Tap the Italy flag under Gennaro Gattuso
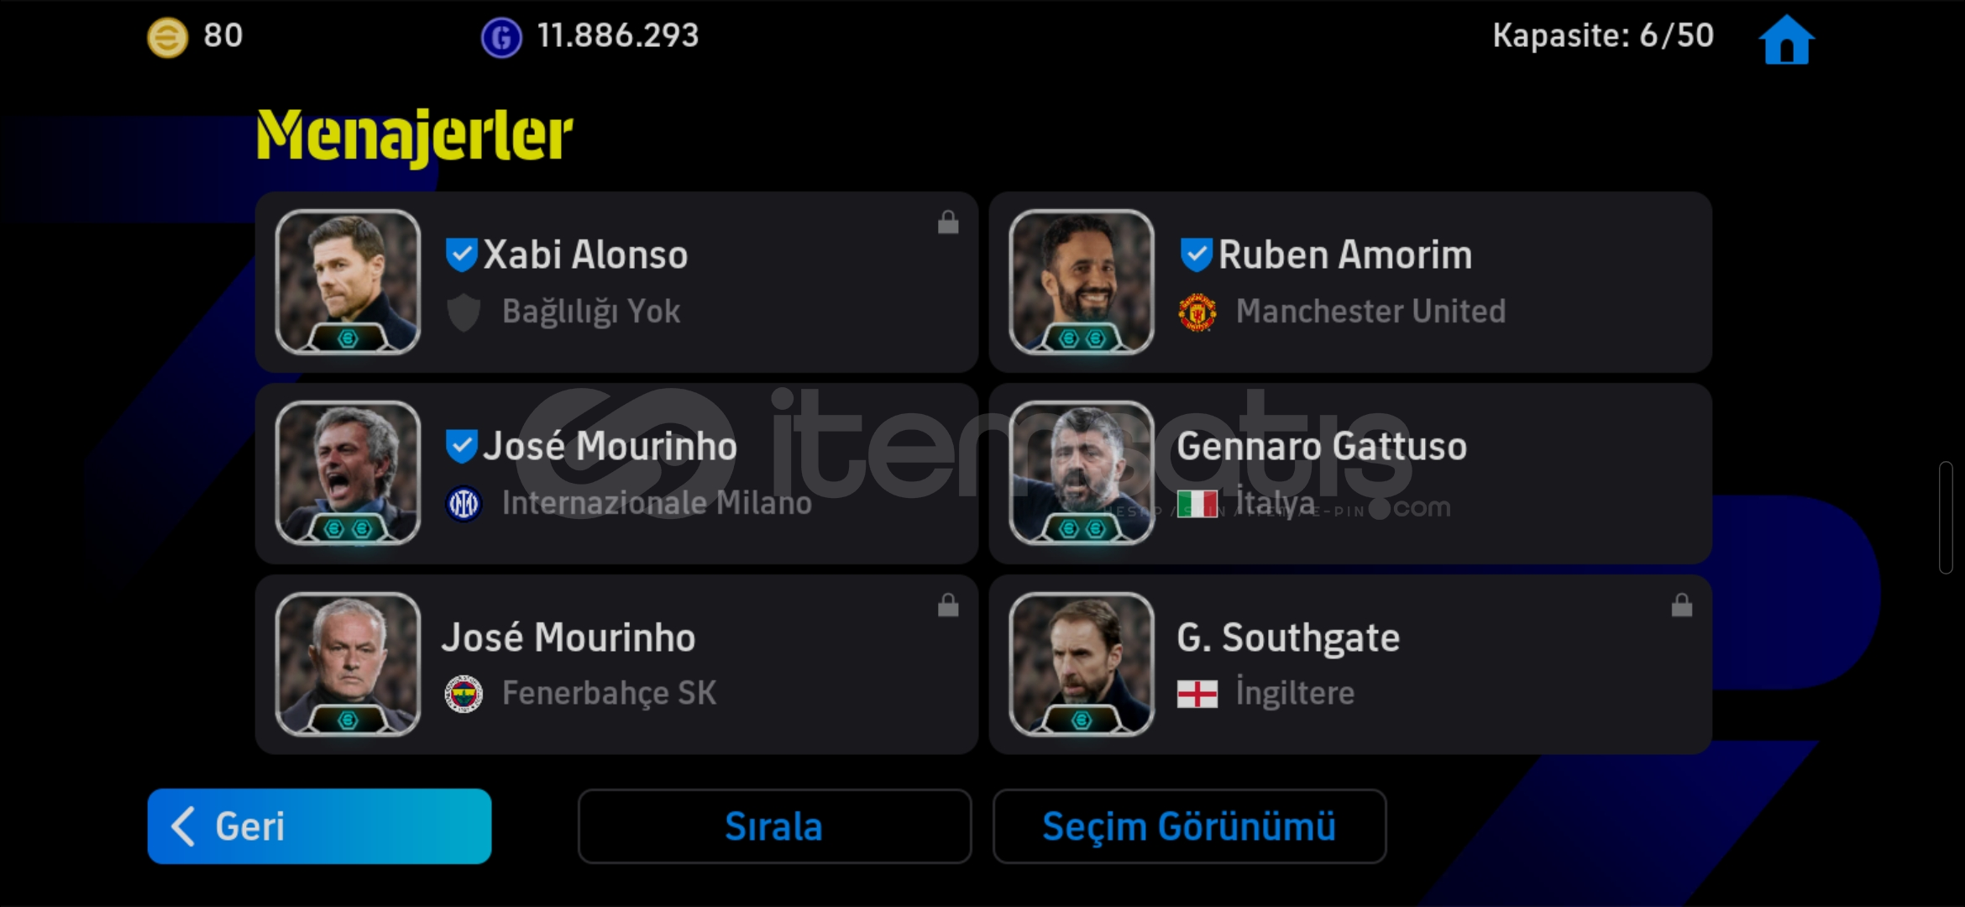This screenshot has height=907, width=1965. pyautogui.click(x=1197, y=504)
